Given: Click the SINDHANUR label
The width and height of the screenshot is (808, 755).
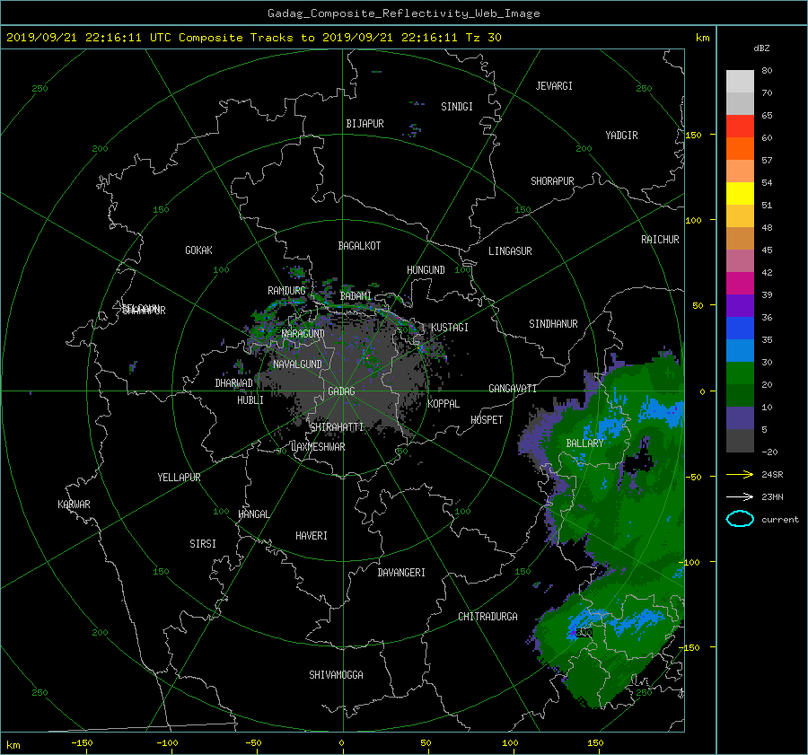Looking at the screenshot, I should click(553, 324).
